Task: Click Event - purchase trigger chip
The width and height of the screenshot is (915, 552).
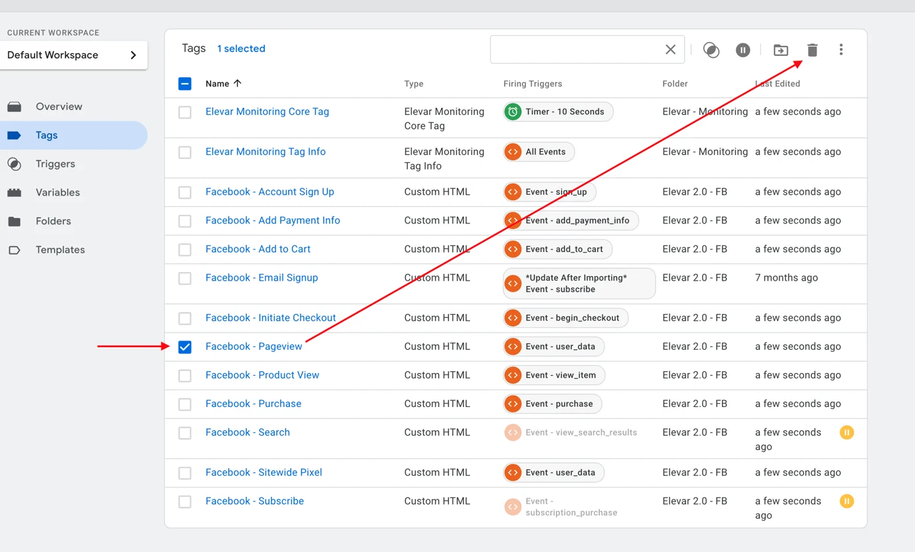Action: pos(553,403)
